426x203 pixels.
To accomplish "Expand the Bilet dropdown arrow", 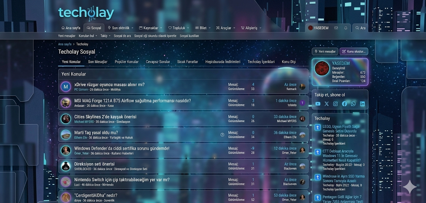I will click(210, 28).
